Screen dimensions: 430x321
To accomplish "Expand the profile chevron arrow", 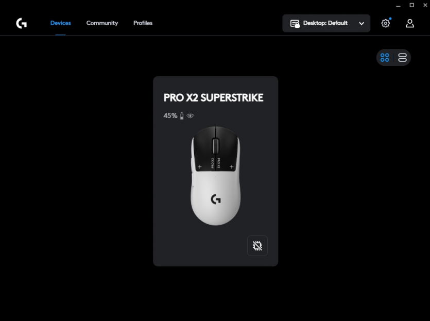I will pyautogui.click(x=362, y=24).
